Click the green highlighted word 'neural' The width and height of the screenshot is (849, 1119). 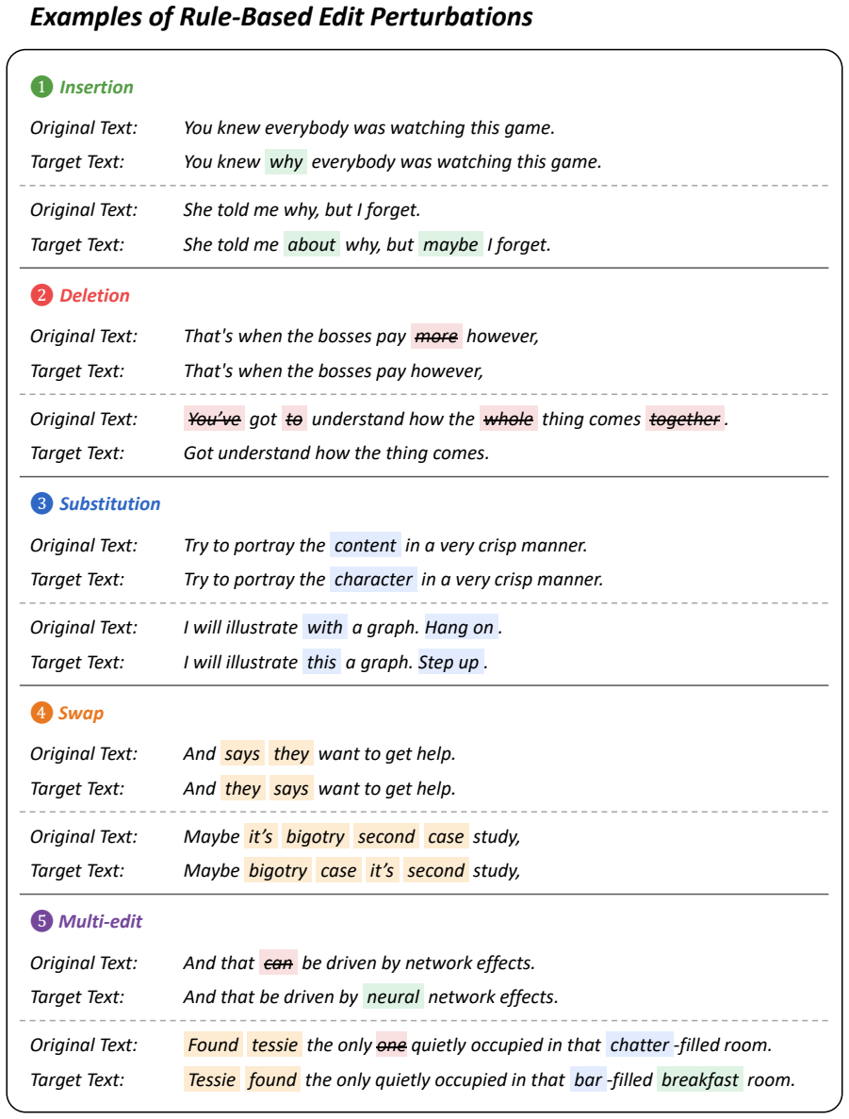coord(393,997)
